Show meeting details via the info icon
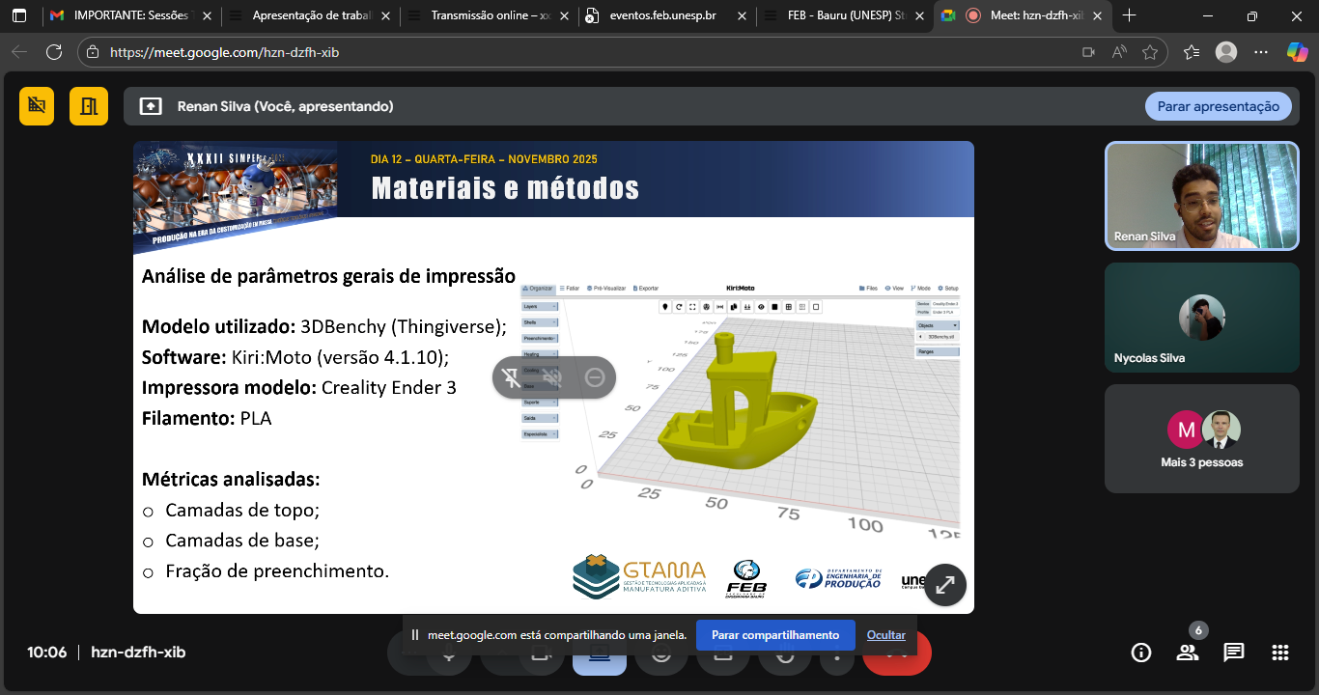 1140,653
